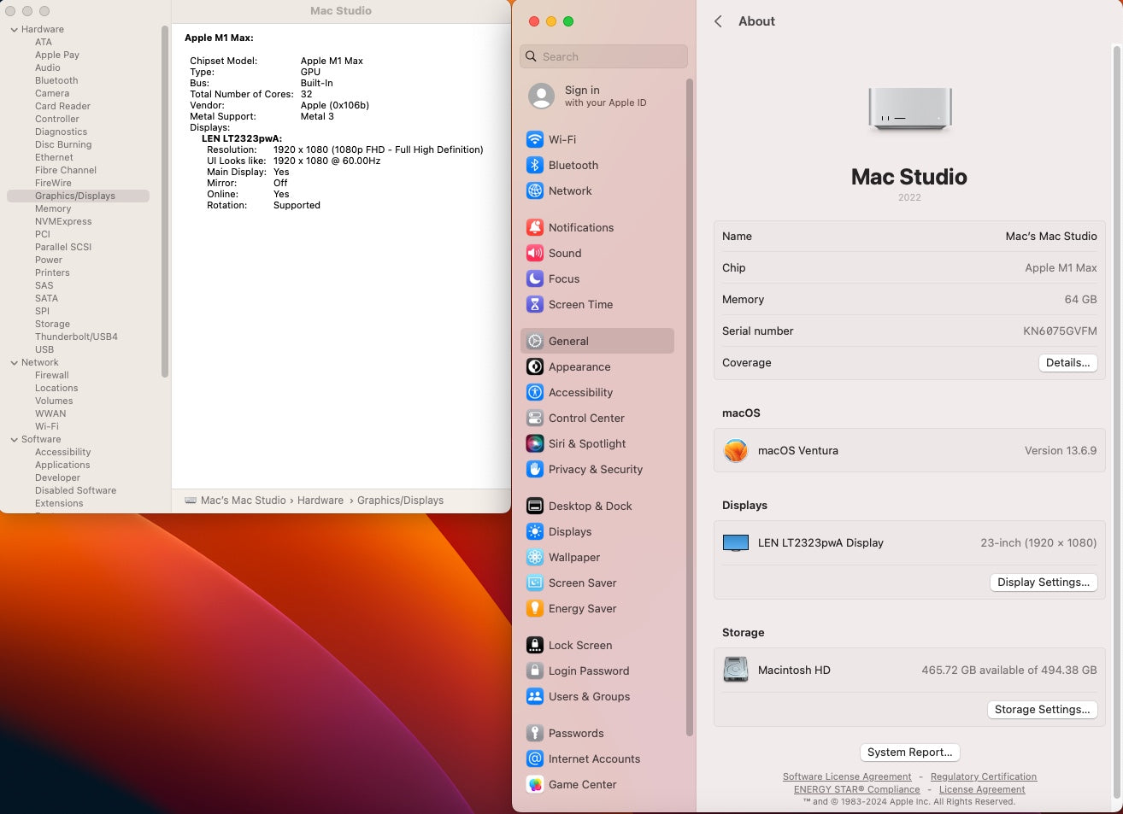Open the System Report
Screen dimensions: 1123x814
pyautogui.click(x=909, y=753)
